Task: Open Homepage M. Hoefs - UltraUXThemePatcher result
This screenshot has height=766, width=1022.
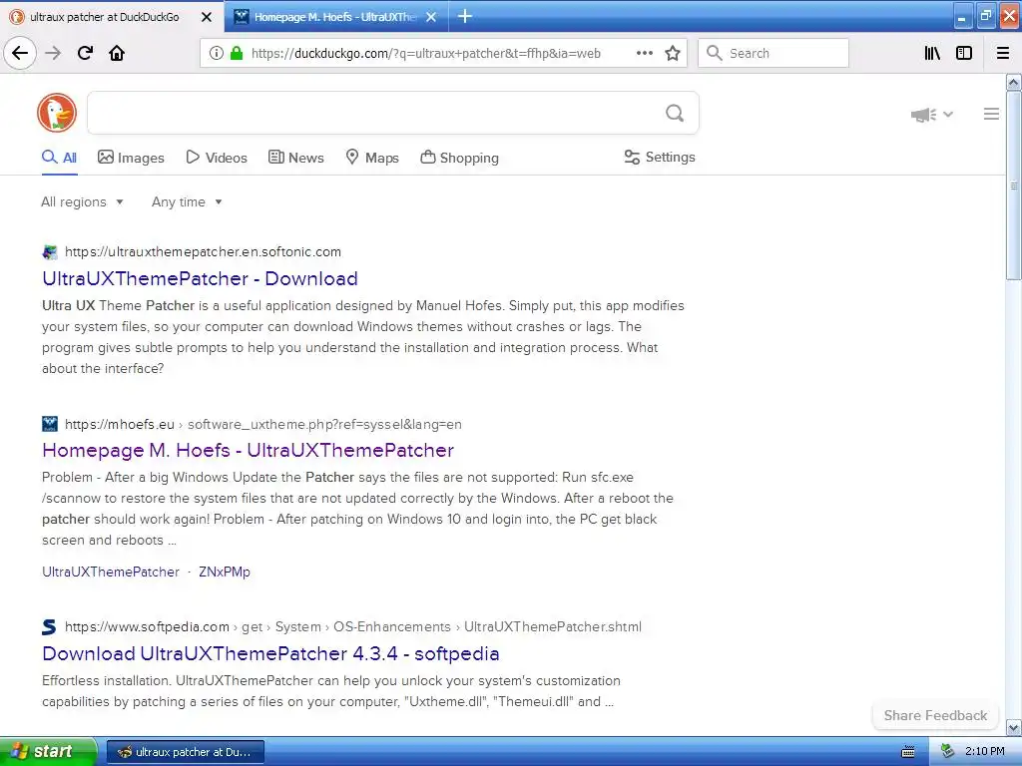Action: tap(248, 450)
